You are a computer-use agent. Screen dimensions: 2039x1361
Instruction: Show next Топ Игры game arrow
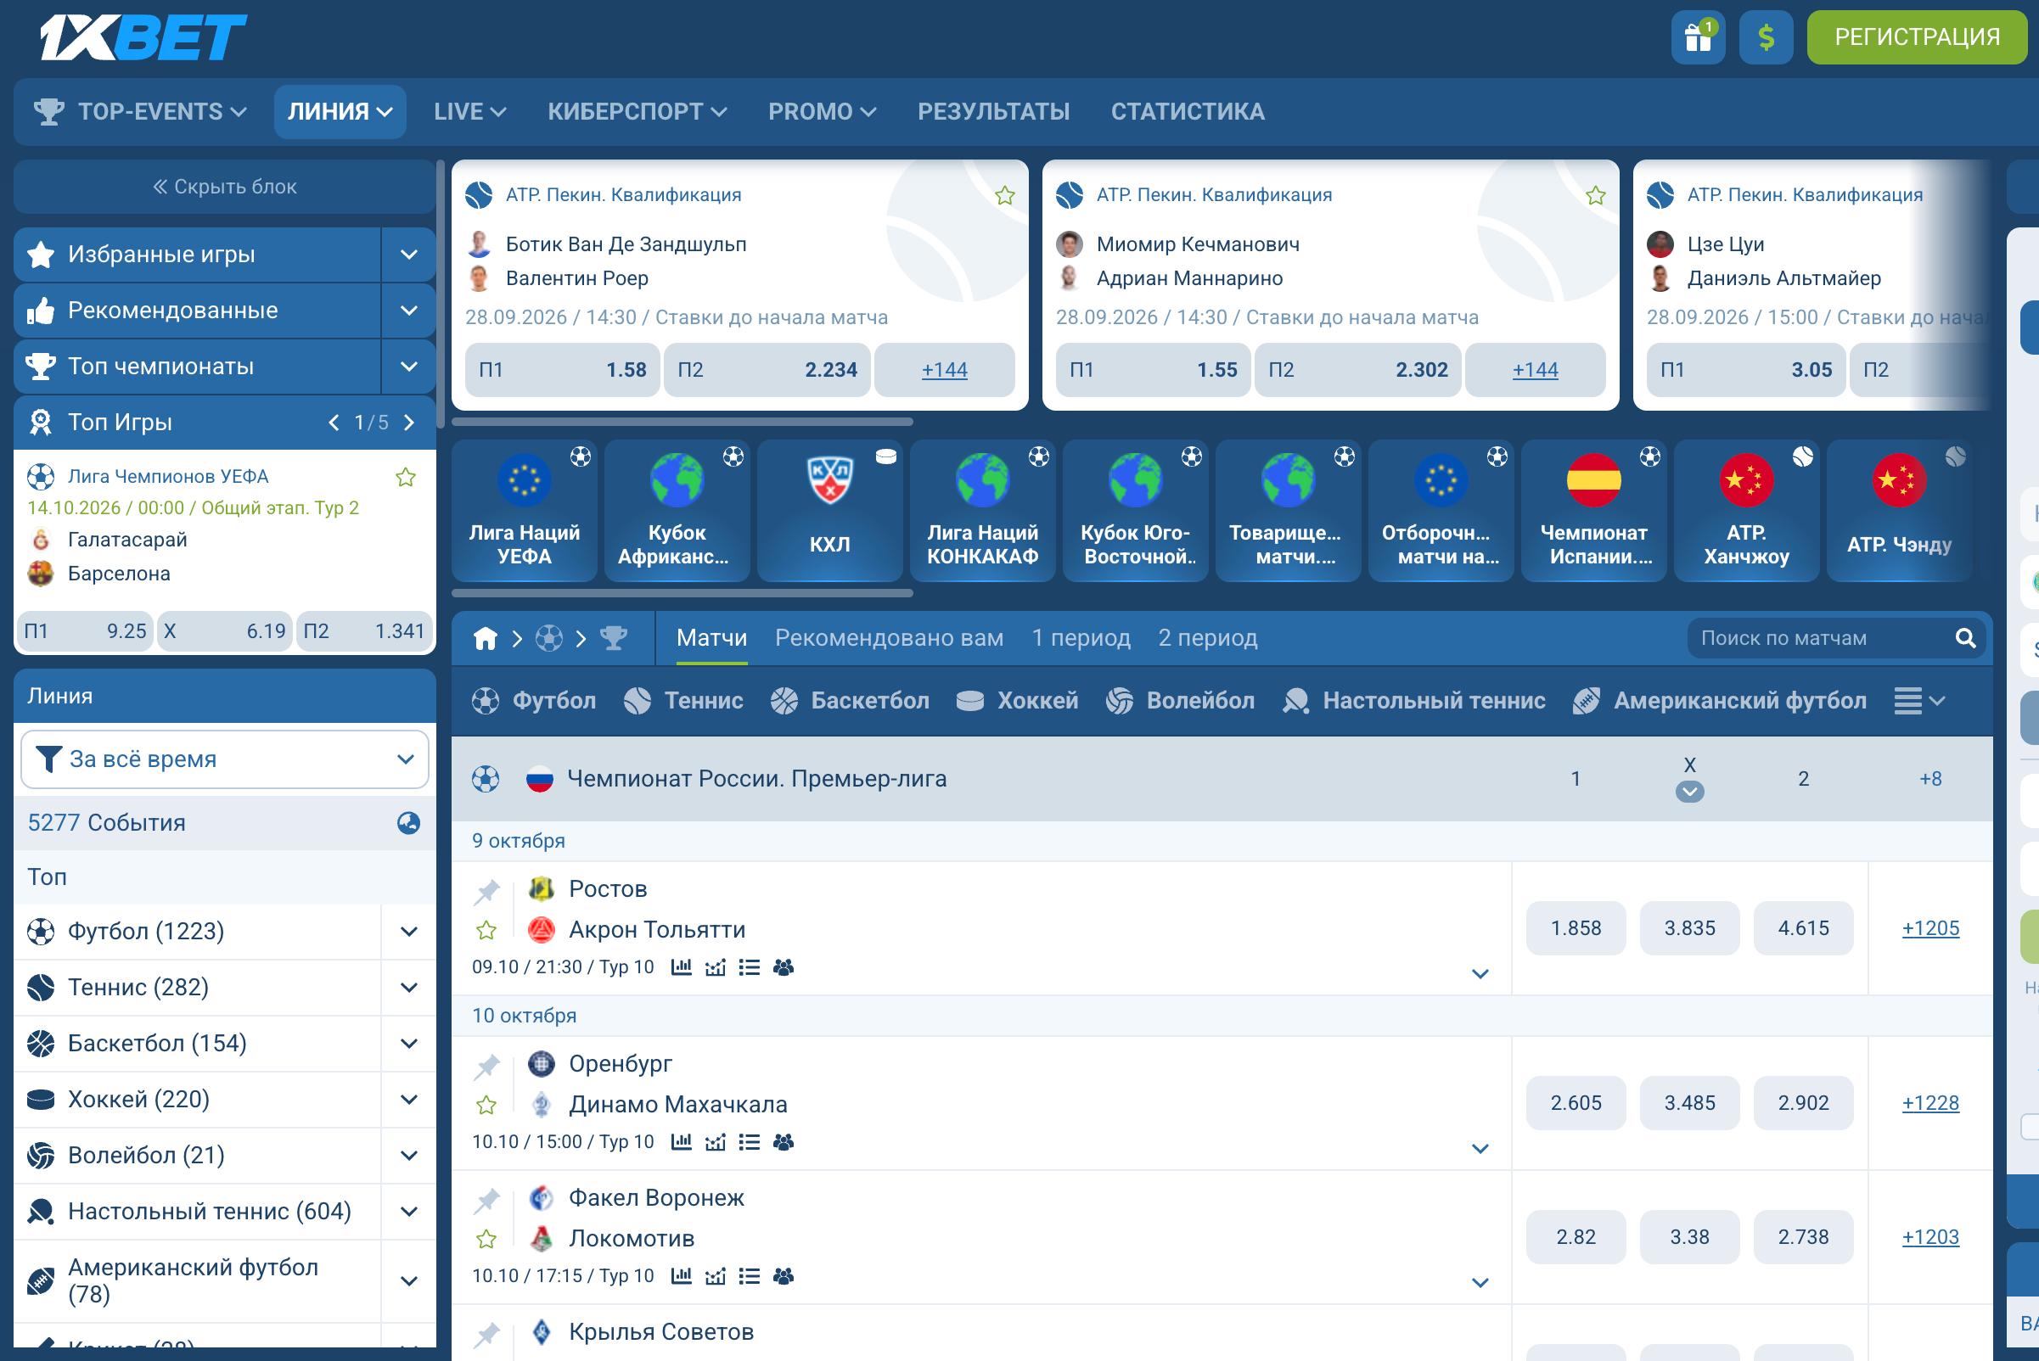(x=409, y=423)
